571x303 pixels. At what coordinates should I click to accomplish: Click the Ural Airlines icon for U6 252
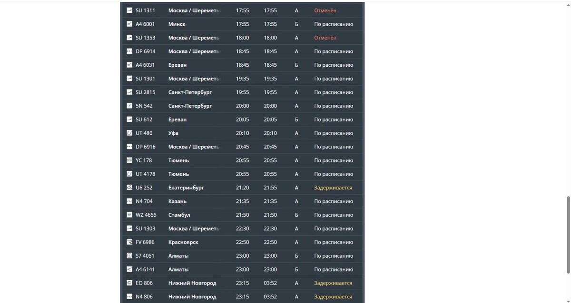pyautogui.click(x=128, y=187)
